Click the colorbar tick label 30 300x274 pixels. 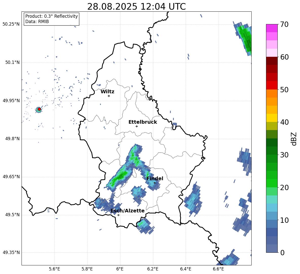point(284,155)
